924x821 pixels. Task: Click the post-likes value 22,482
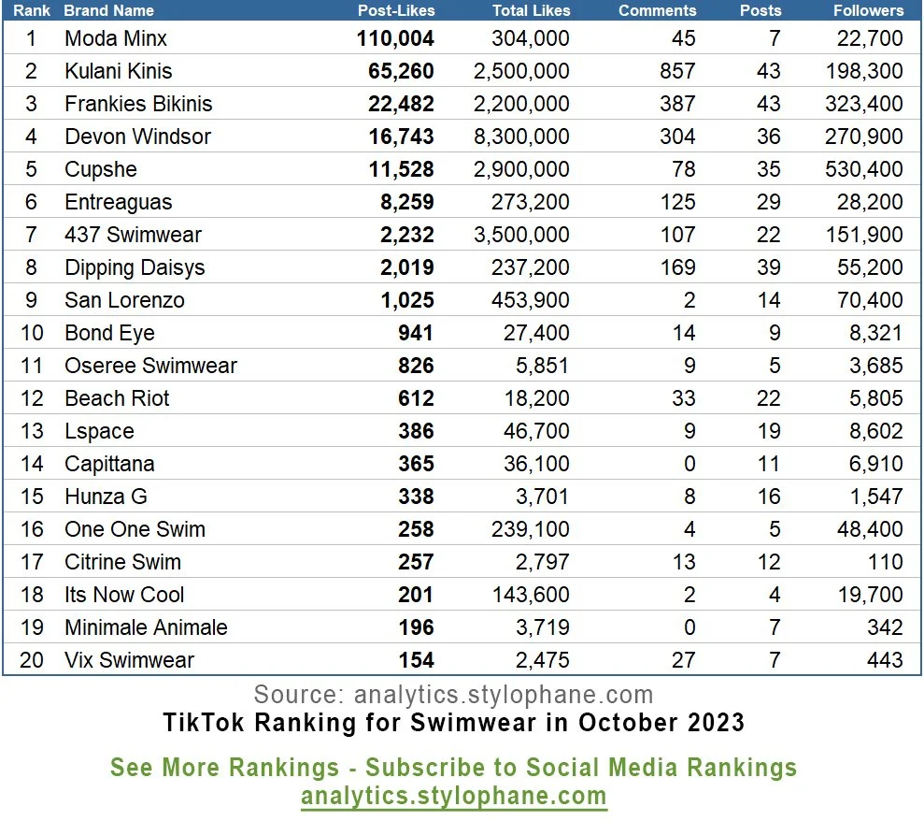click(x=402, y=105)
